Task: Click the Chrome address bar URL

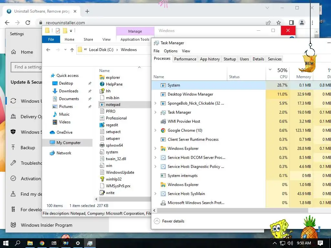Action: click(x=65, y=23)
